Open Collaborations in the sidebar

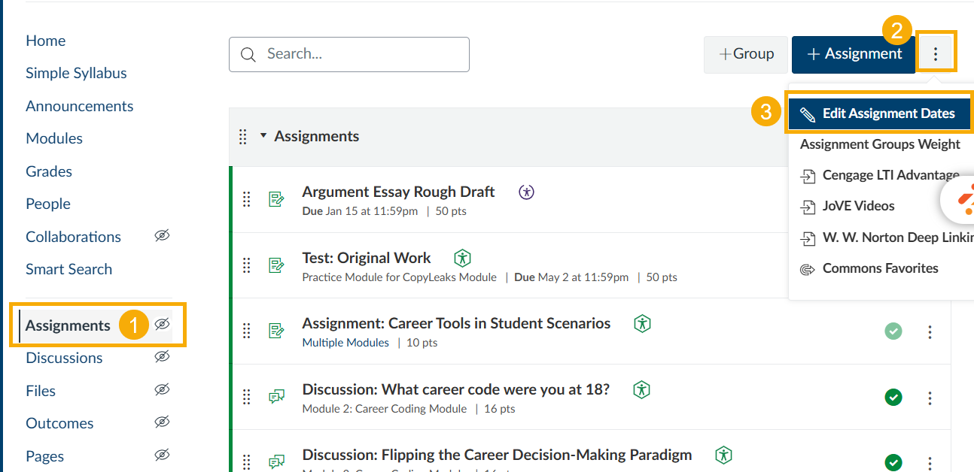click(73, 237)
